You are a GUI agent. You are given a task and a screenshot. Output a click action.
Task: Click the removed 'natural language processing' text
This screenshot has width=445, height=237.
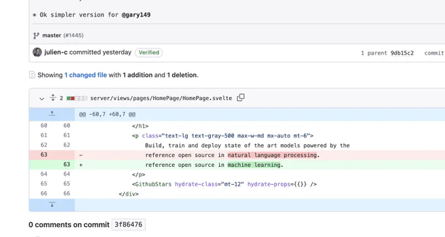pyautogui.click(x=272, y=155)
